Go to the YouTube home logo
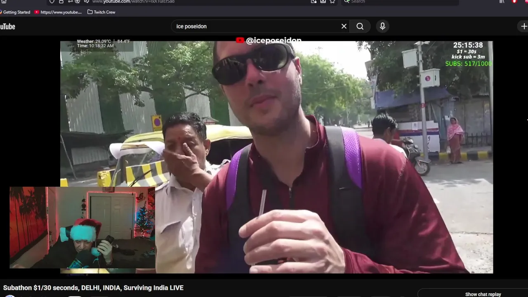Image resolution: width=528 pixels, height=297 pixels. (x=7, y=26)
